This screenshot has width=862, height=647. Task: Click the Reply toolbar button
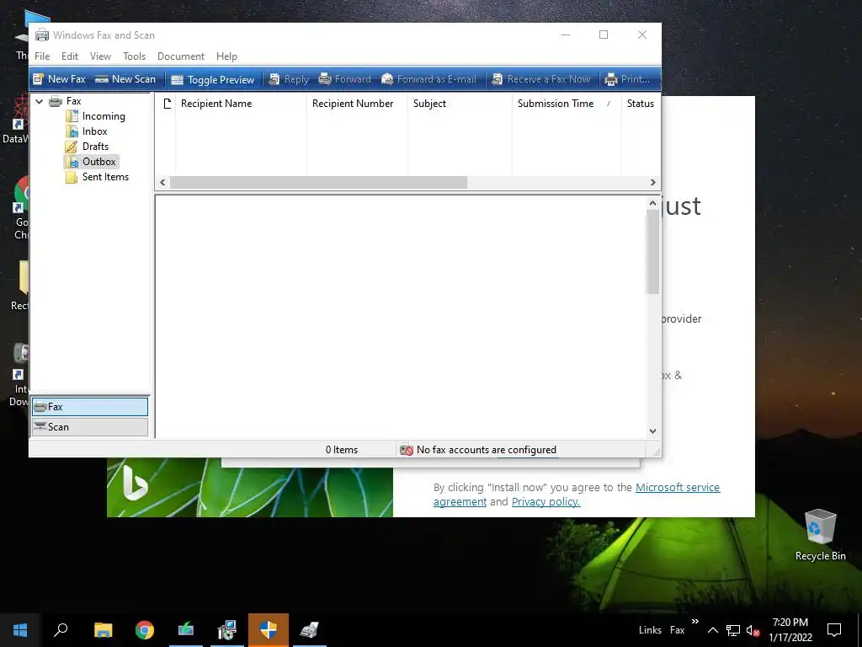(289, 79)
